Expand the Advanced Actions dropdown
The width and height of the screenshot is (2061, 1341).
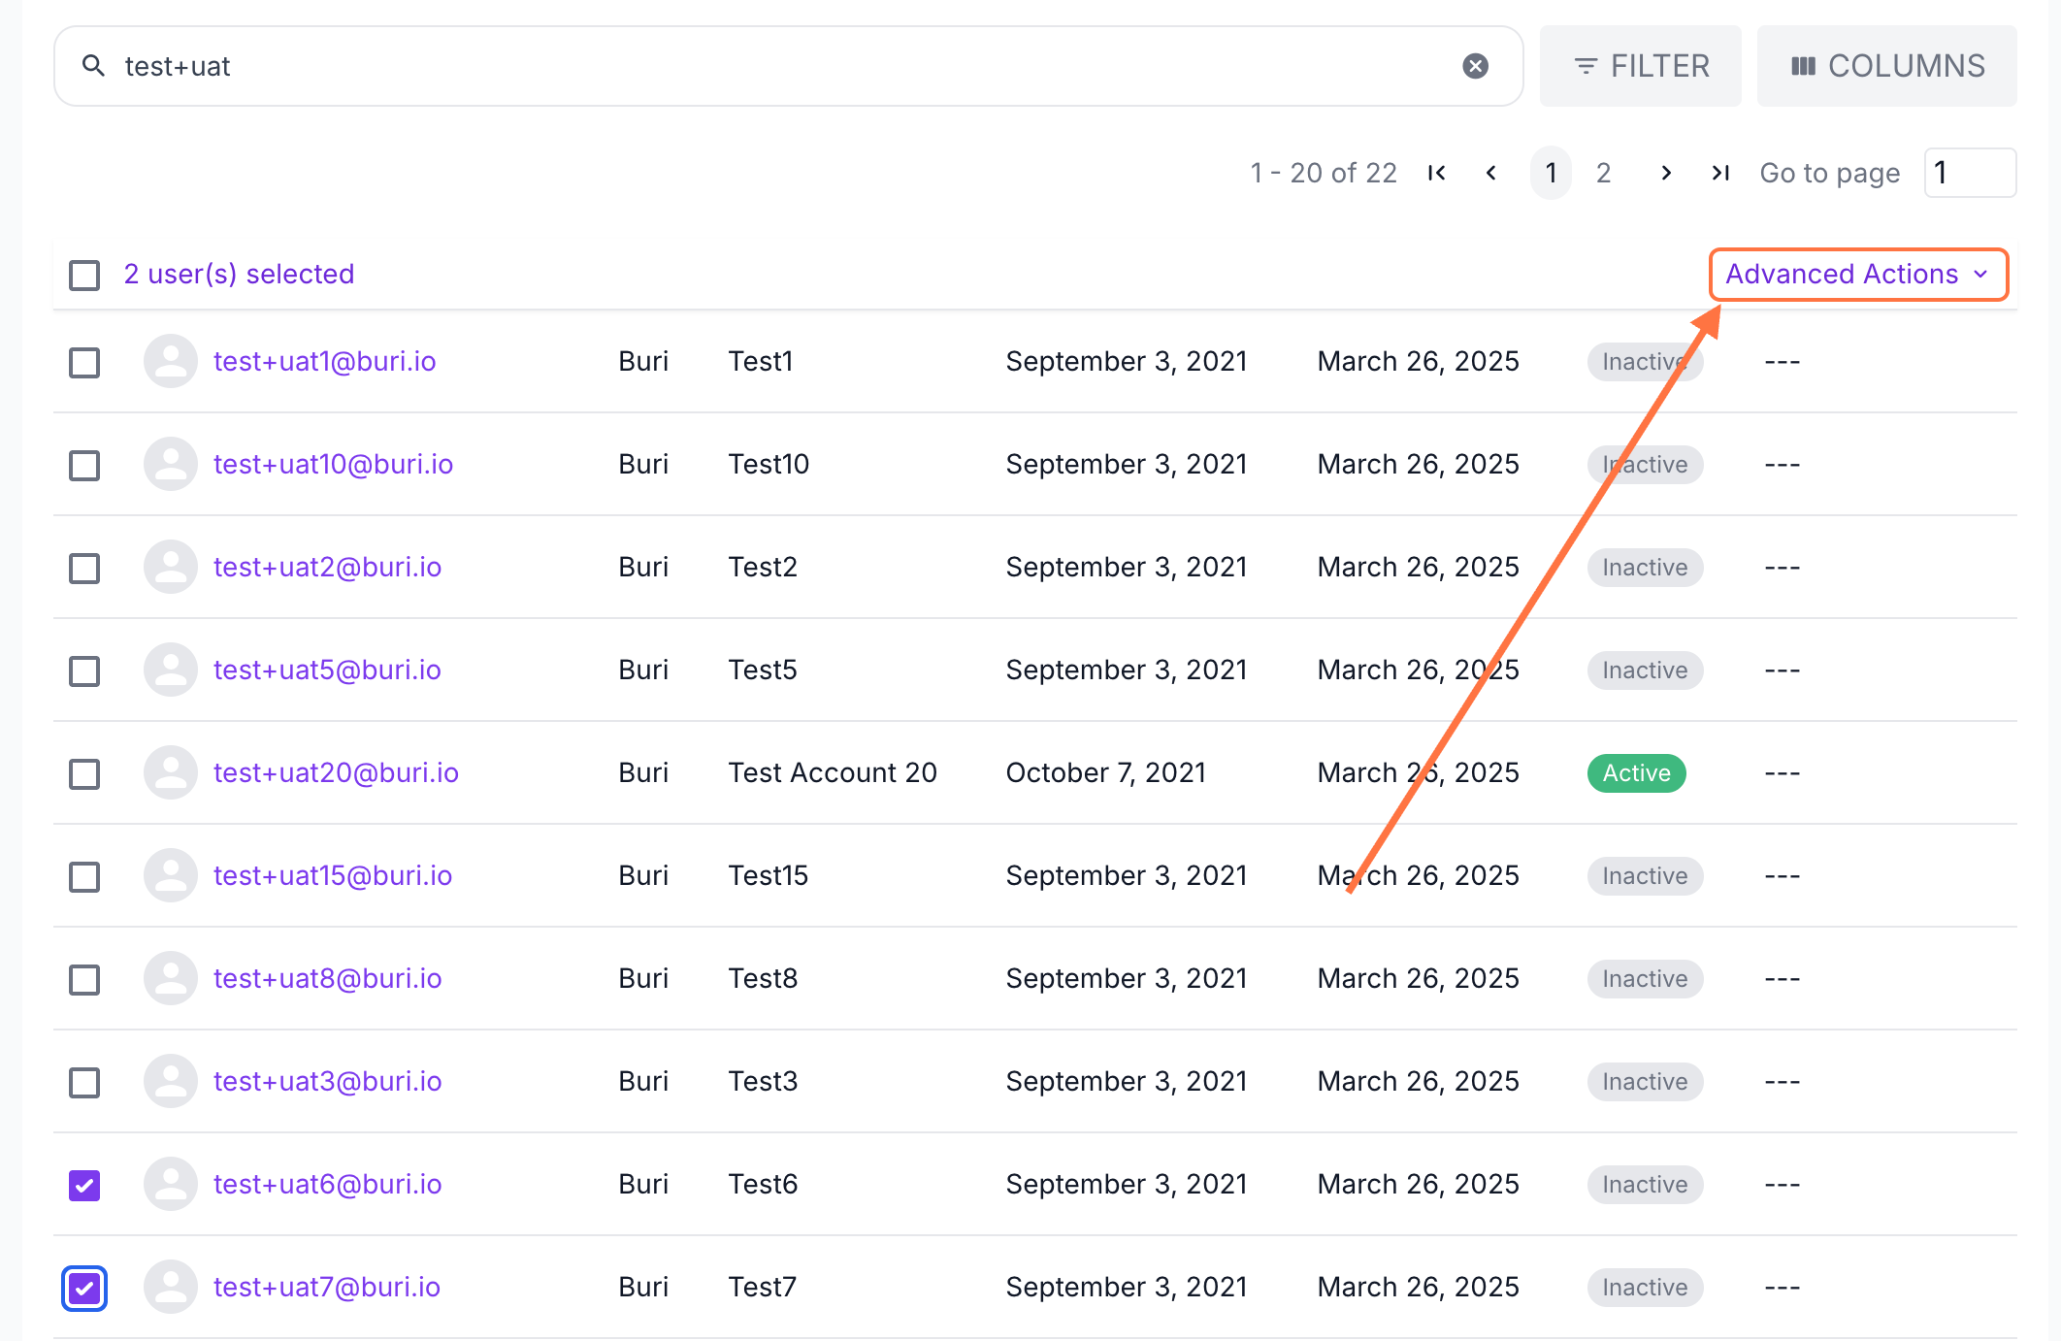[x=1857, y=275]
